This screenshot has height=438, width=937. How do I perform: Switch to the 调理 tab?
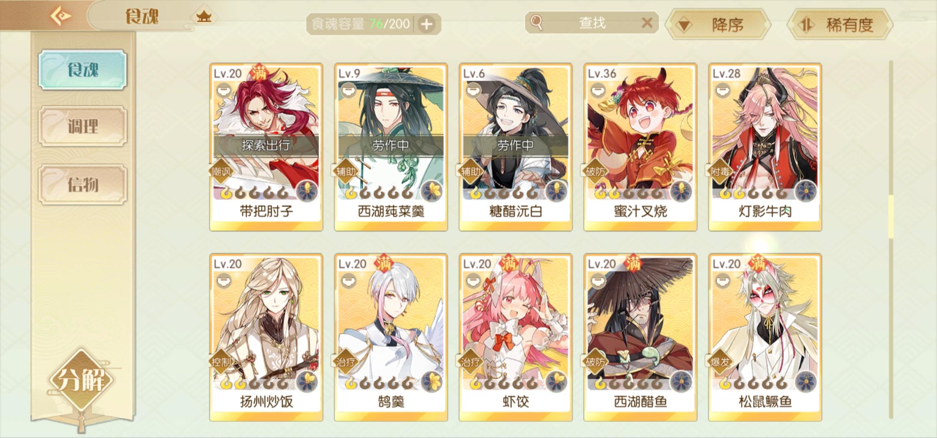pos(83,126)
